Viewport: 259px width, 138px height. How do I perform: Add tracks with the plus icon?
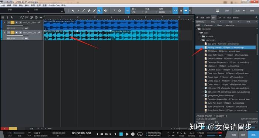point(41,17)
